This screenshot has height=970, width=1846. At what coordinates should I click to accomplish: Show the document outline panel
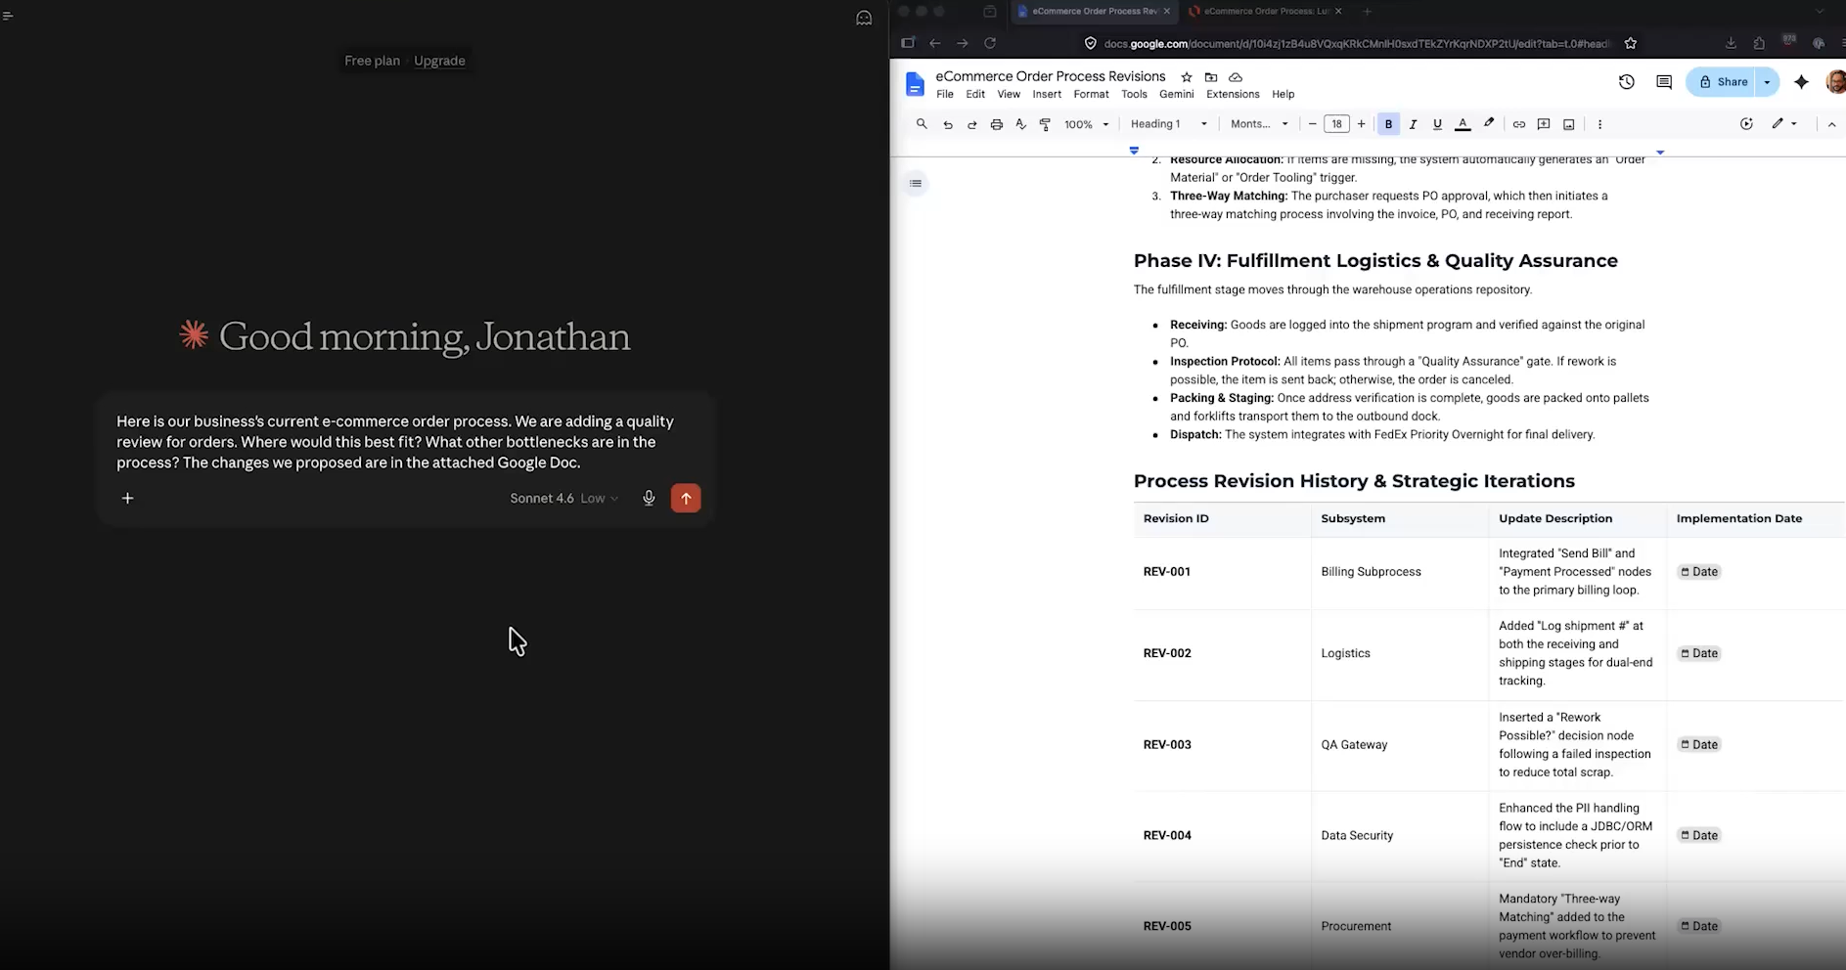tap(916, 183)
